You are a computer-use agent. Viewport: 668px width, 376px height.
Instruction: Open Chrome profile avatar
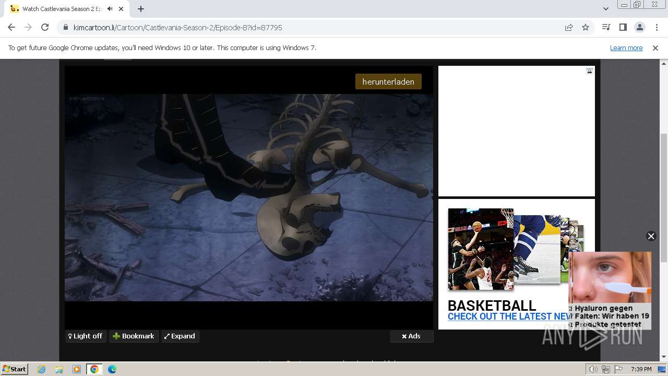tap(639, 27)
